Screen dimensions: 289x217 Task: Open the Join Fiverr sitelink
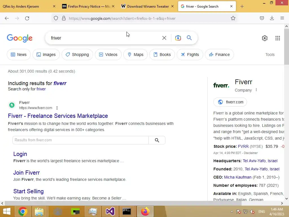point(27,173)
